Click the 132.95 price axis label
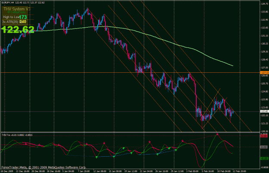Viewport: 269px width, 173px height. point(265,20)
